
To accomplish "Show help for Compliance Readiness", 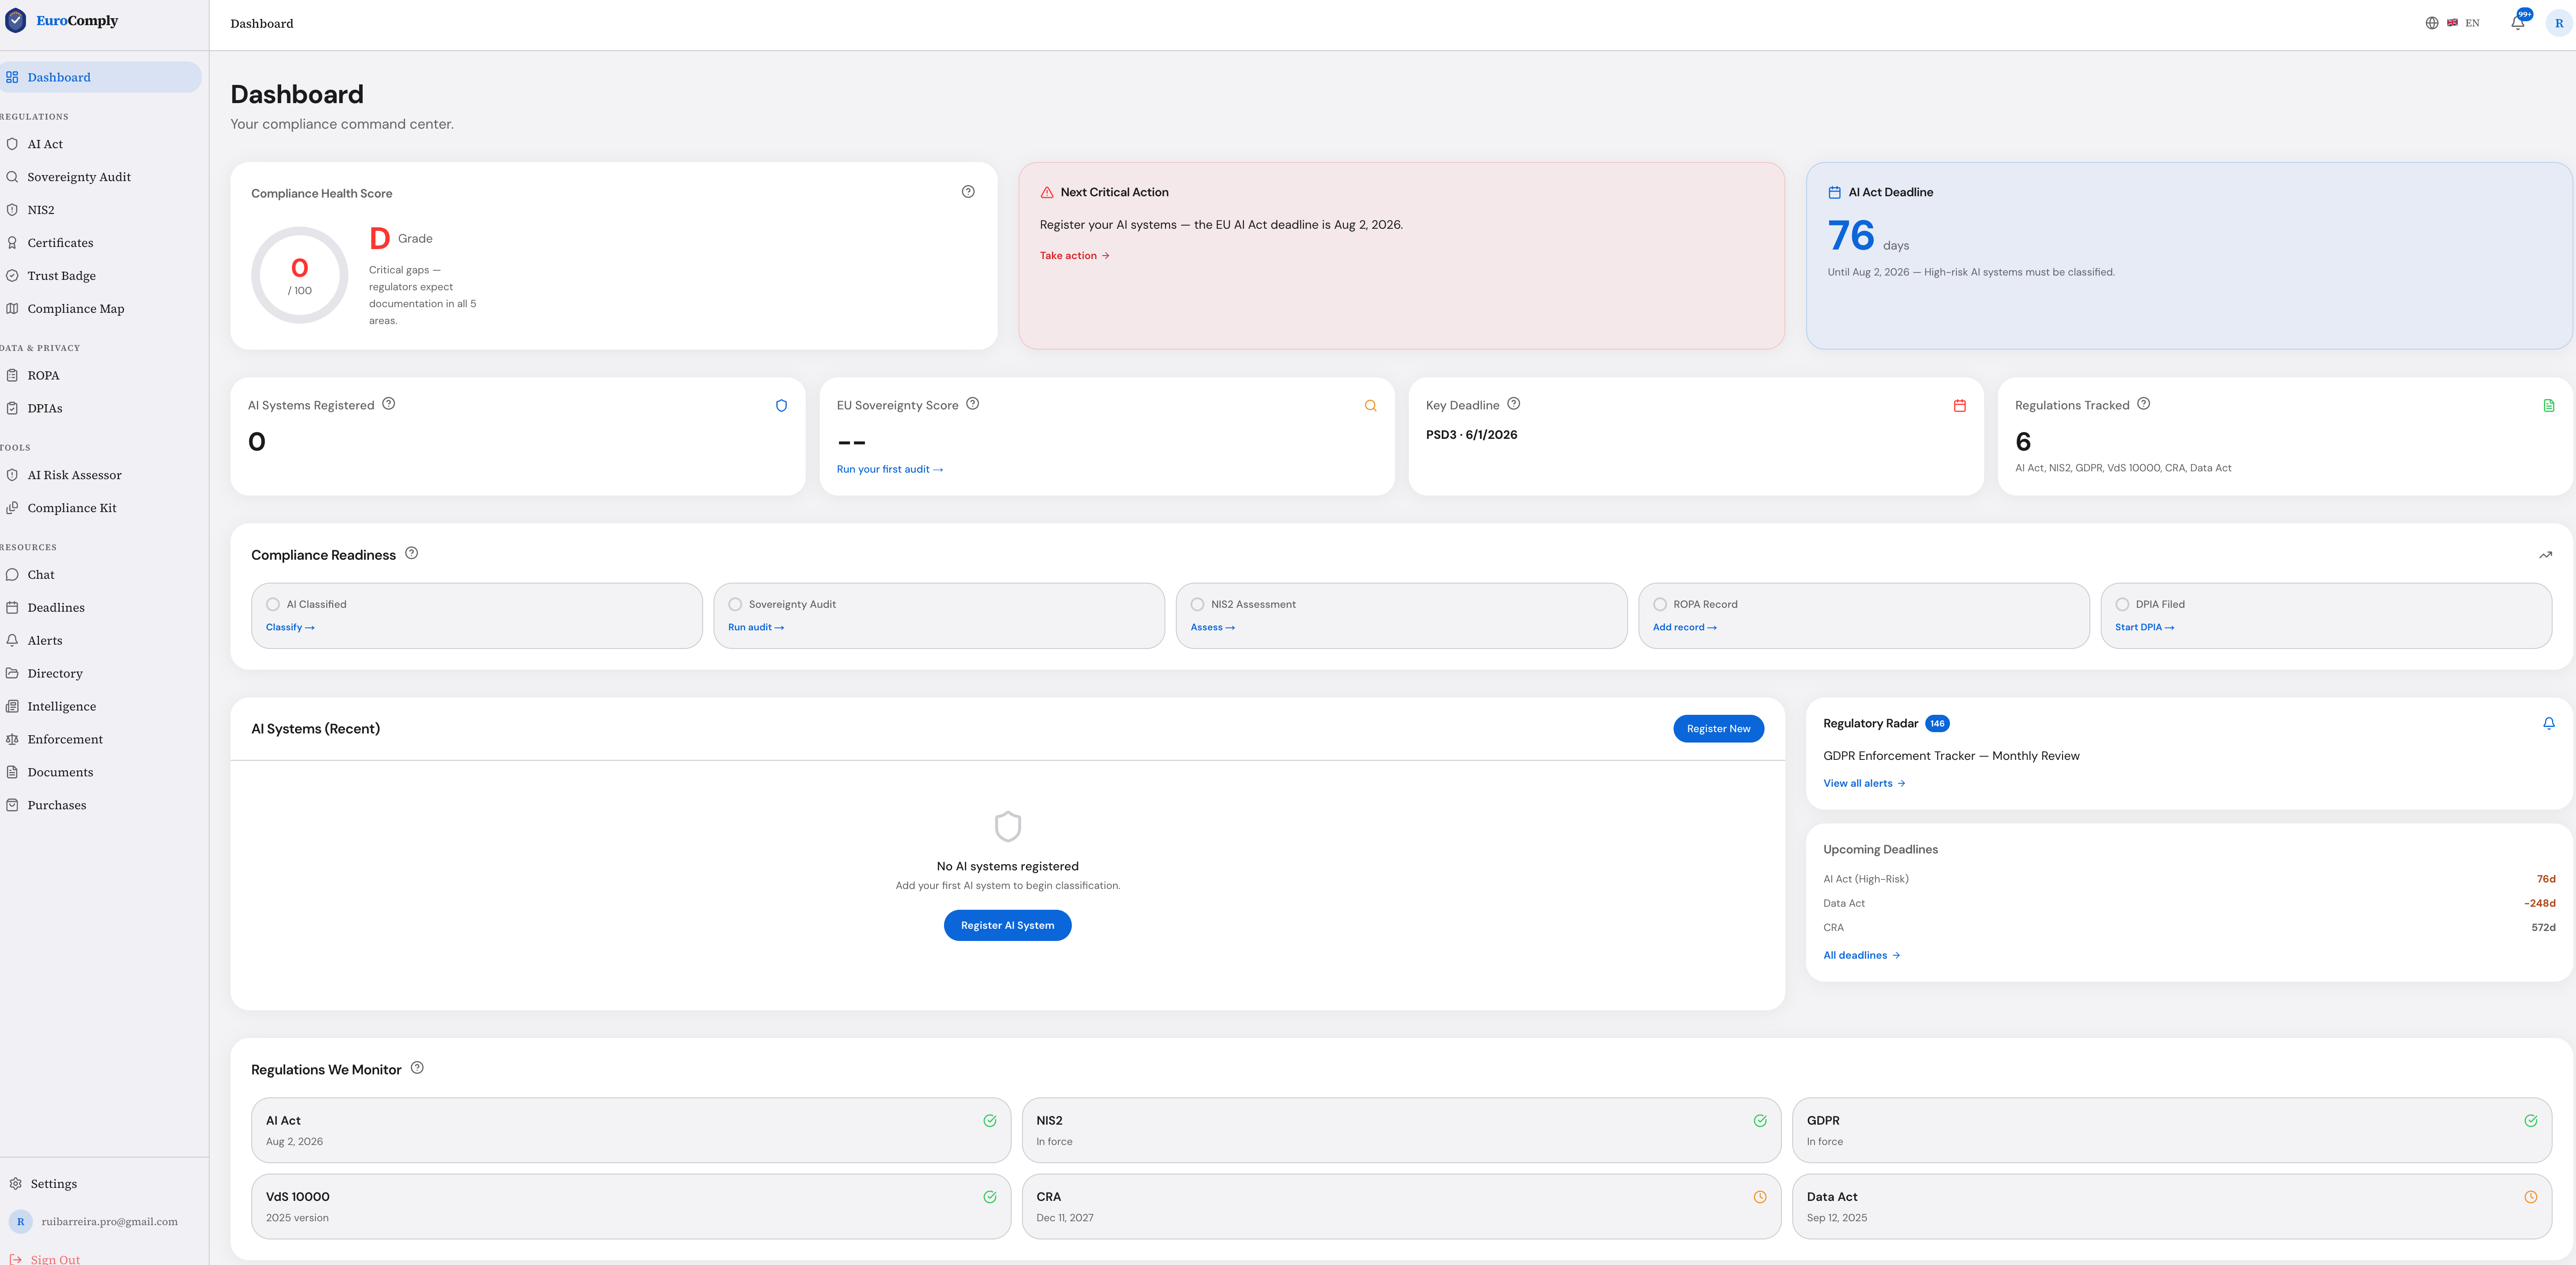I will tap(411, 553).
